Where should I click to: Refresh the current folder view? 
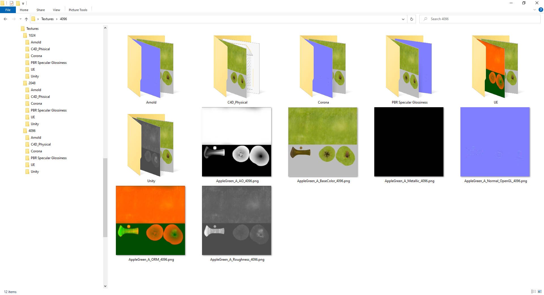click(412, 19)
